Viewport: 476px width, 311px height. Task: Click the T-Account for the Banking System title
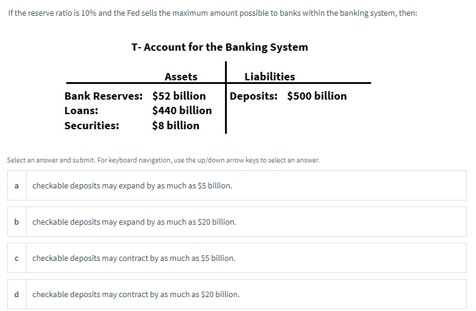[x=220, y=47]
